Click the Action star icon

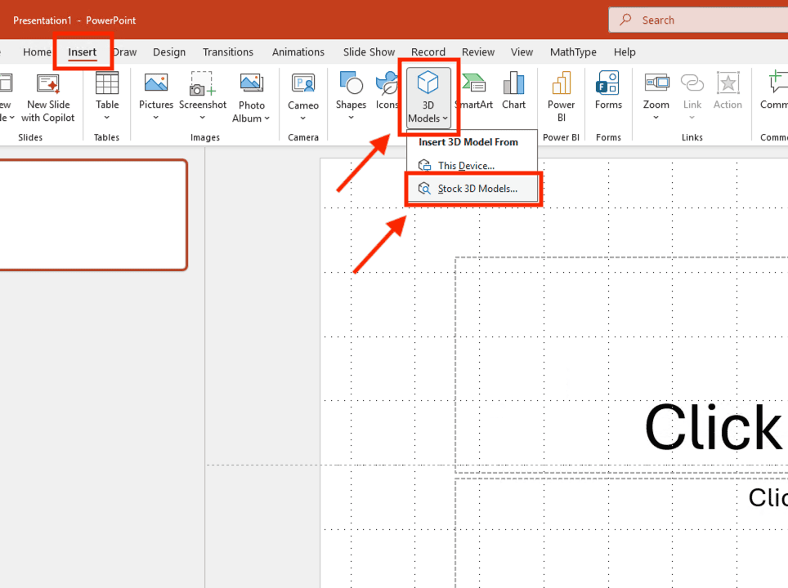pos(728,82)
